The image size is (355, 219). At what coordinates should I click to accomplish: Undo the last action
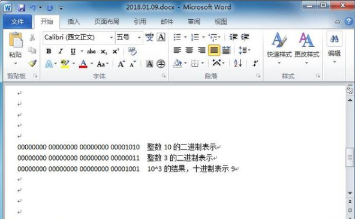(x=32, y=8)
